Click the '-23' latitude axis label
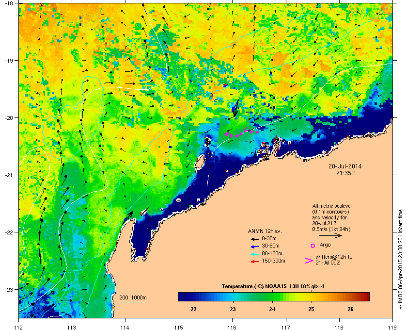 pyautogui.click(x=8, y=289)
